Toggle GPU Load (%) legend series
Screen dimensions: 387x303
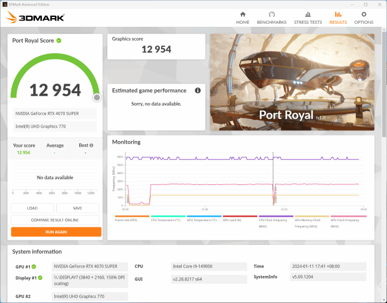240,220
